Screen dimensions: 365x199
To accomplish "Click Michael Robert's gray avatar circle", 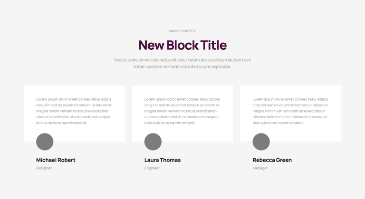I will pyautogui.click(x=45, y=142).
